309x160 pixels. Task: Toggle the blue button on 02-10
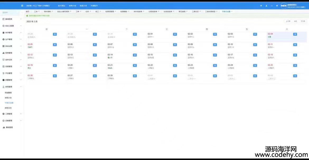pyautogui.click(x=255, y=45)
